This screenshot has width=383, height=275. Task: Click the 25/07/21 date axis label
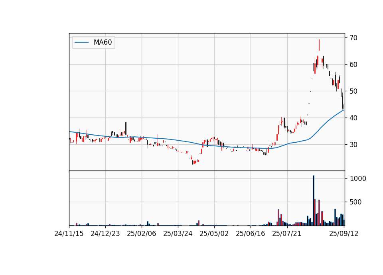point(287,234)
